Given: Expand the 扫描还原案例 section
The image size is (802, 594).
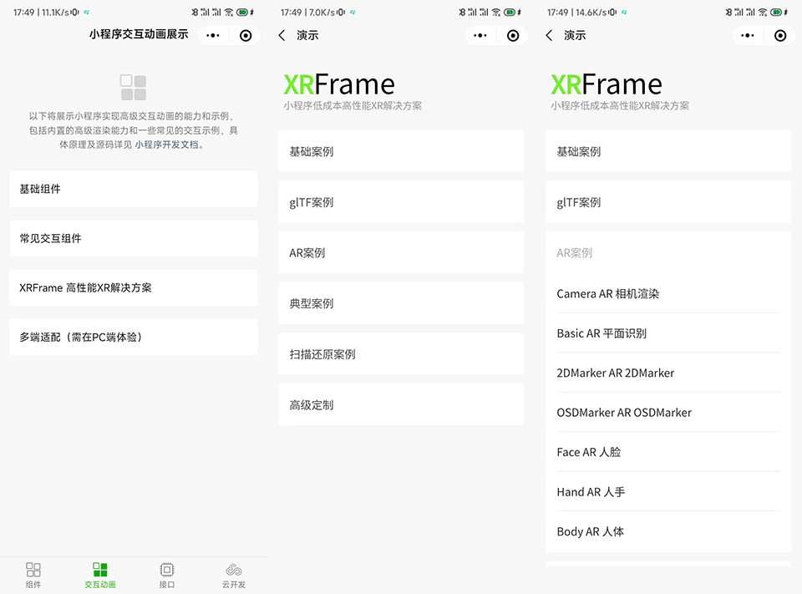Looking at the screenshot, I should click(x=401, y=354).
